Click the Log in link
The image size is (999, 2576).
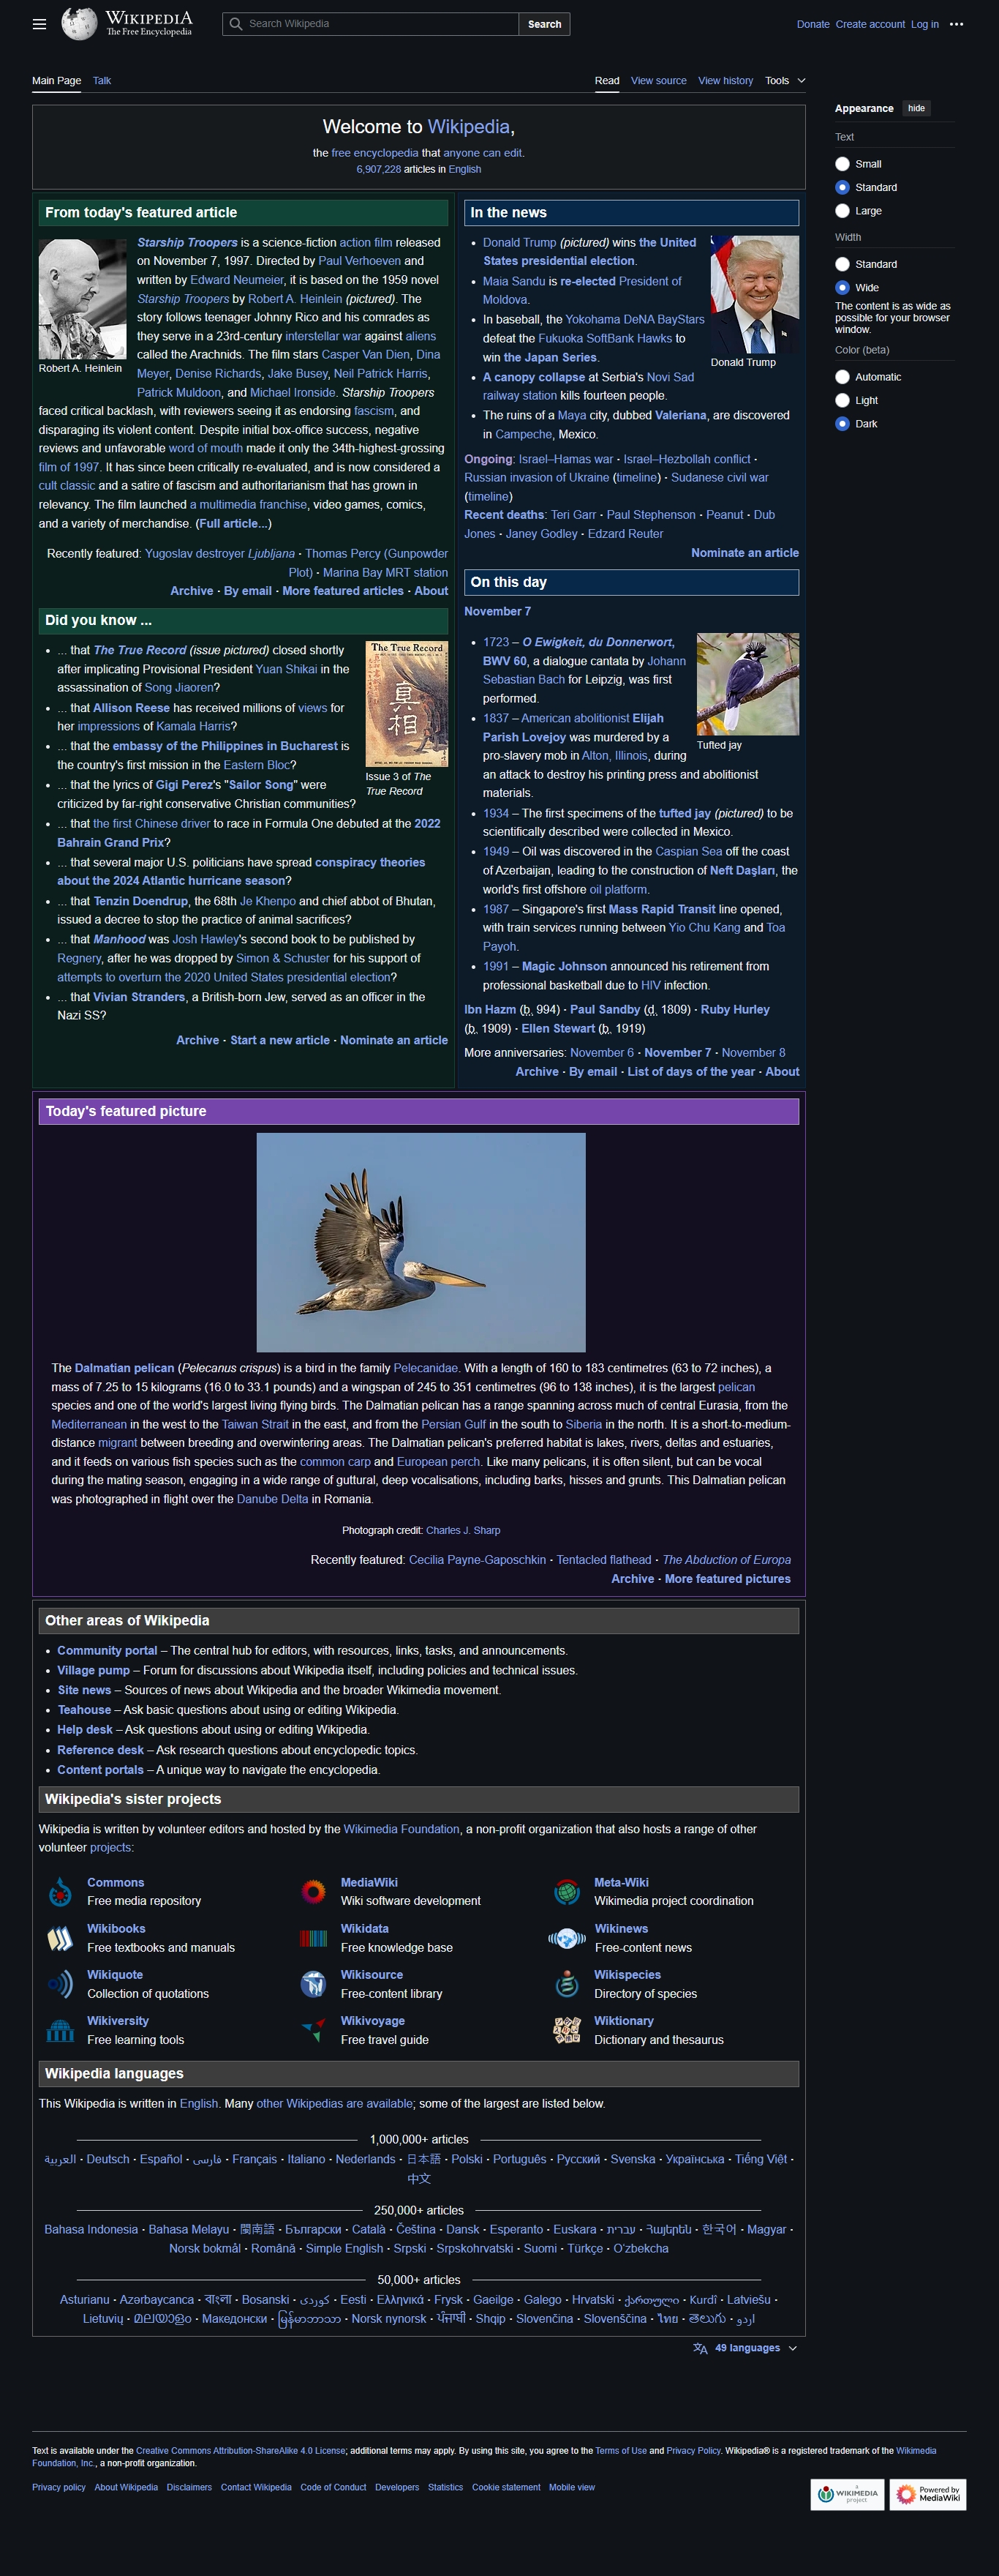pyautogui.click(x=924, y=24)
